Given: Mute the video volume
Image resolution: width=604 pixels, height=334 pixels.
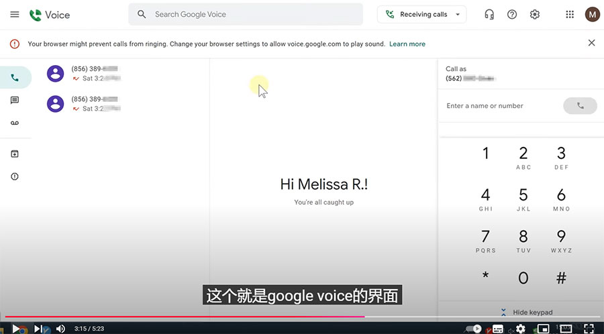Looking at the screenshot, I should pyautogui.click(x=60, y=329).
